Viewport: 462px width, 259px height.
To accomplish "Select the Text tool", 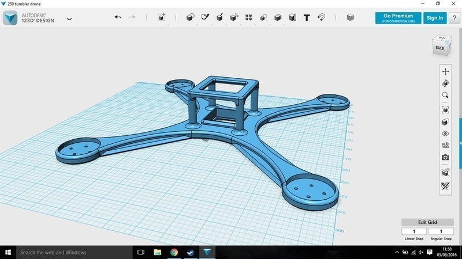I will [307, 18].
